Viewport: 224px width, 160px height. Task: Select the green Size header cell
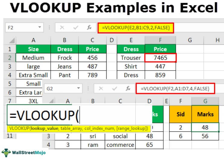click(x=33, y=49)
